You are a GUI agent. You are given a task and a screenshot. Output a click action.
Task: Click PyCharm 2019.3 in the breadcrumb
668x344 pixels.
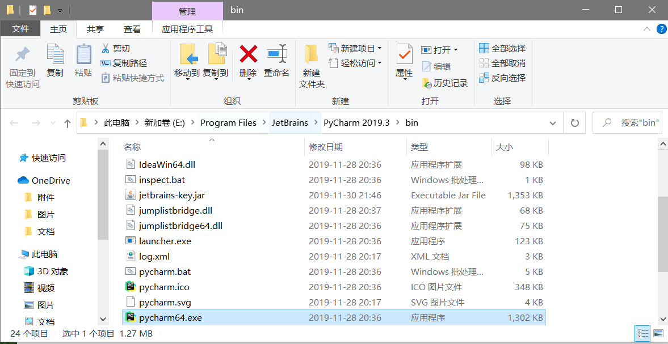(x=356, y=123)
